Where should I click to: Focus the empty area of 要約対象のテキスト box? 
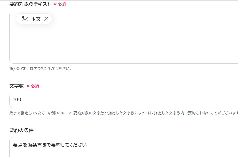(x=124, y=44)
